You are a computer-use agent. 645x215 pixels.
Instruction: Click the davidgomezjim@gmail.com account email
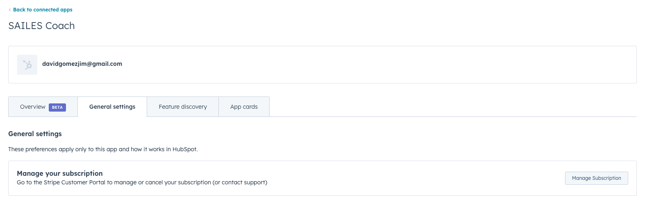point(82,64)
